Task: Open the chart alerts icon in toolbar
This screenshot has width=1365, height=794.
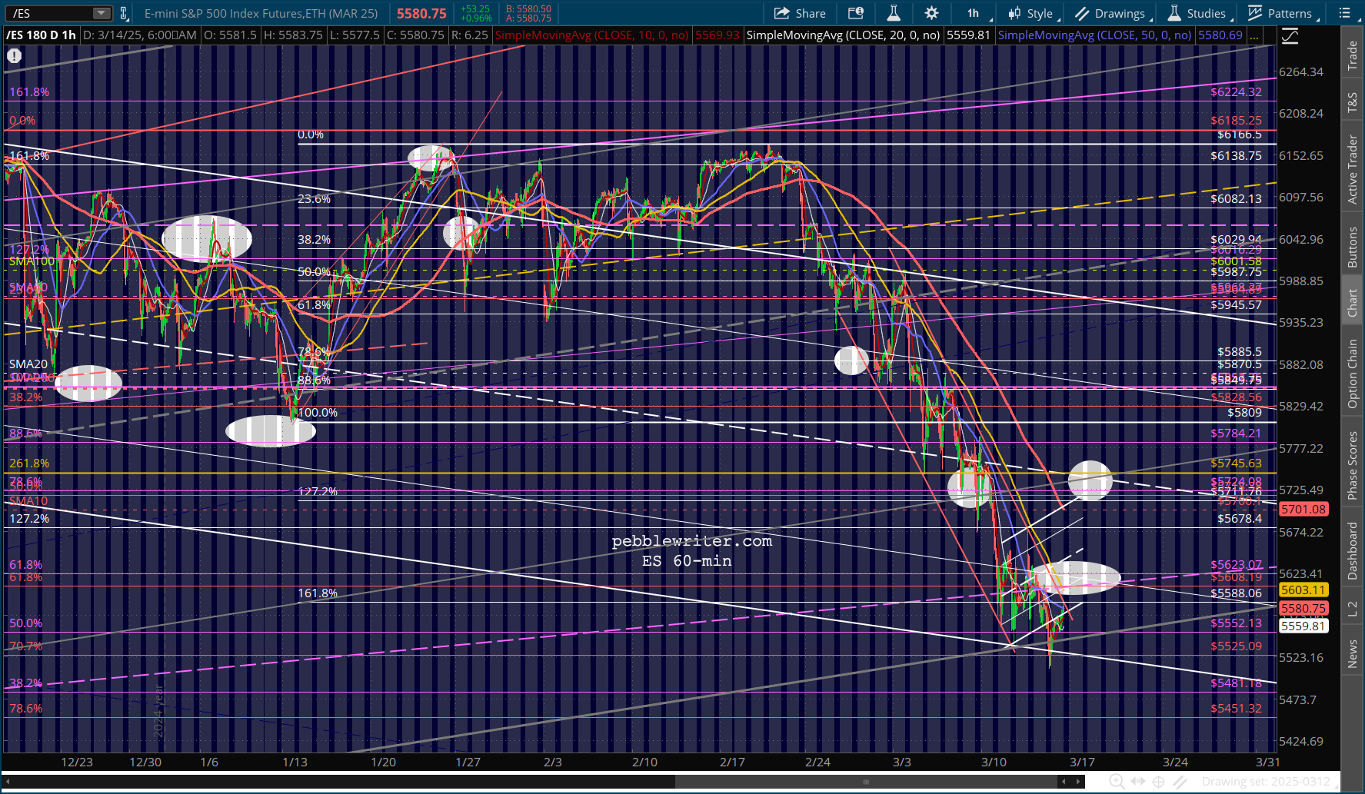Action: coord(856,13)
